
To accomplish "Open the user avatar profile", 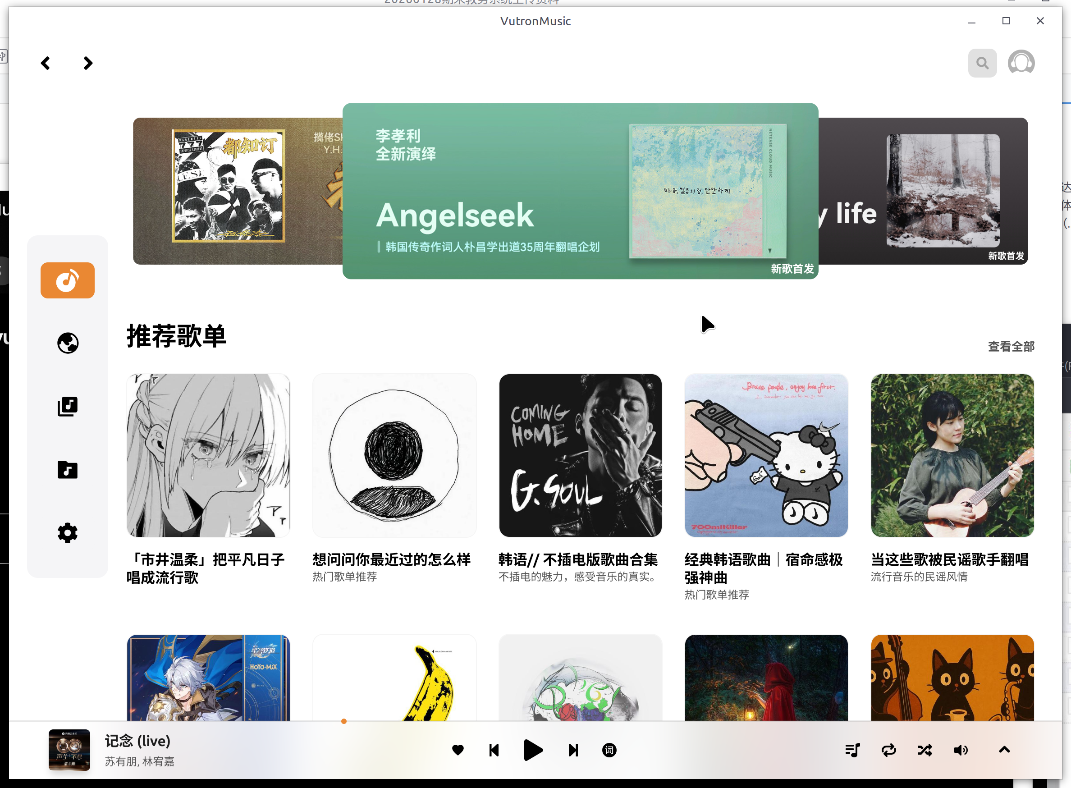I will [x=1021, y=63].
